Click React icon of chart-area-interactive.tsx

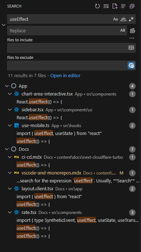(17, 94)
